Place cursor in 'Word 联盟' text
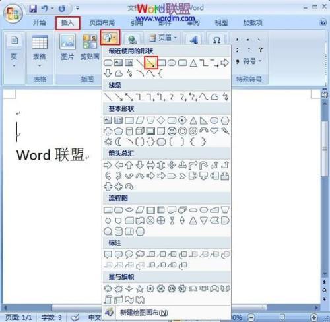The height and width of the screenshot is (322, 330). tap(50, 155)
